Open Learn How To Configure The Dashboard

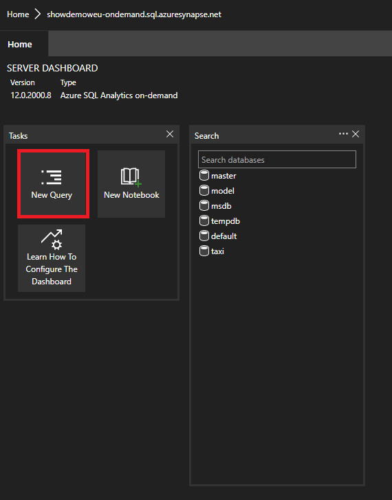[x=52, y=258]
